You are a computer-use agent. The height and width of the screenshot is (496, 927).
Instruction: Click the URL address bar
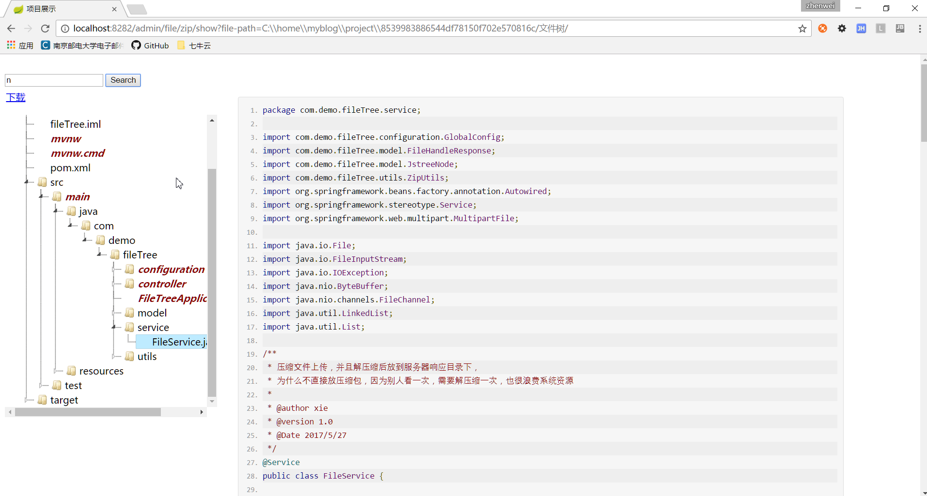click(434, 29)
